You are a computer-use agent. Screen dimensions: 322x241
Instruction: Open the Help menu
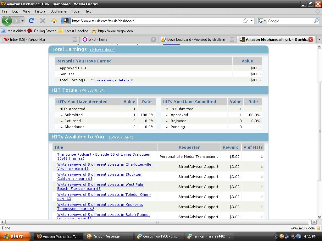(88, 11)
